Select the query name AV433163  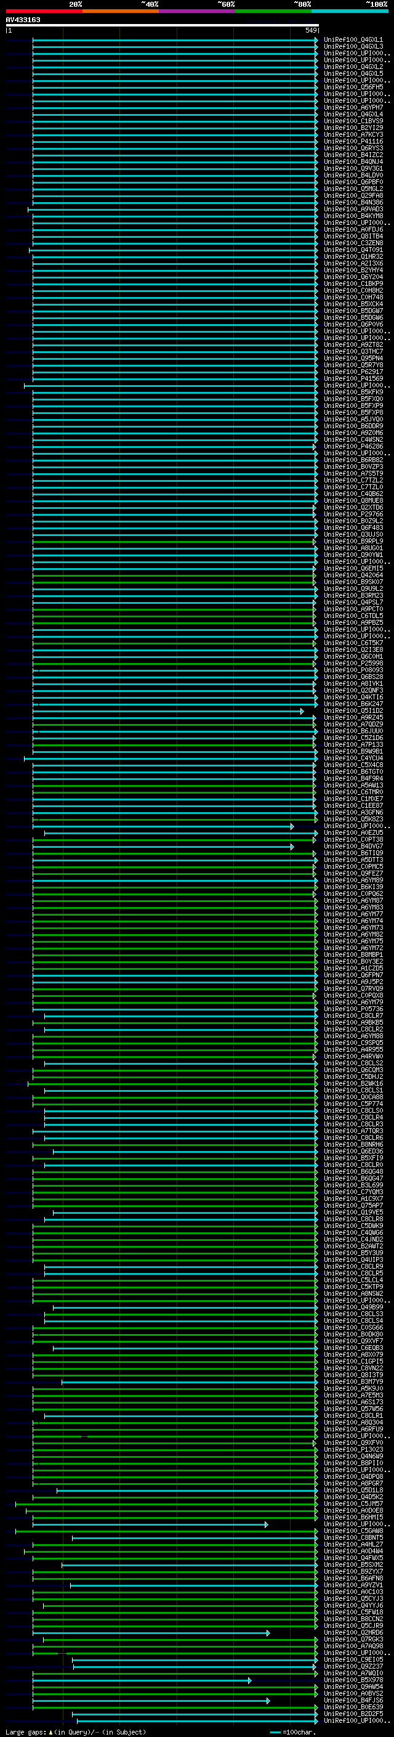coord(23,20)
